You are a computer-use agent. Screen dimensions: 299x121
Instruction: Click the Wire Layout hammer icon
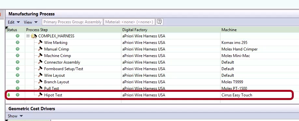click(x=40, y=75)
